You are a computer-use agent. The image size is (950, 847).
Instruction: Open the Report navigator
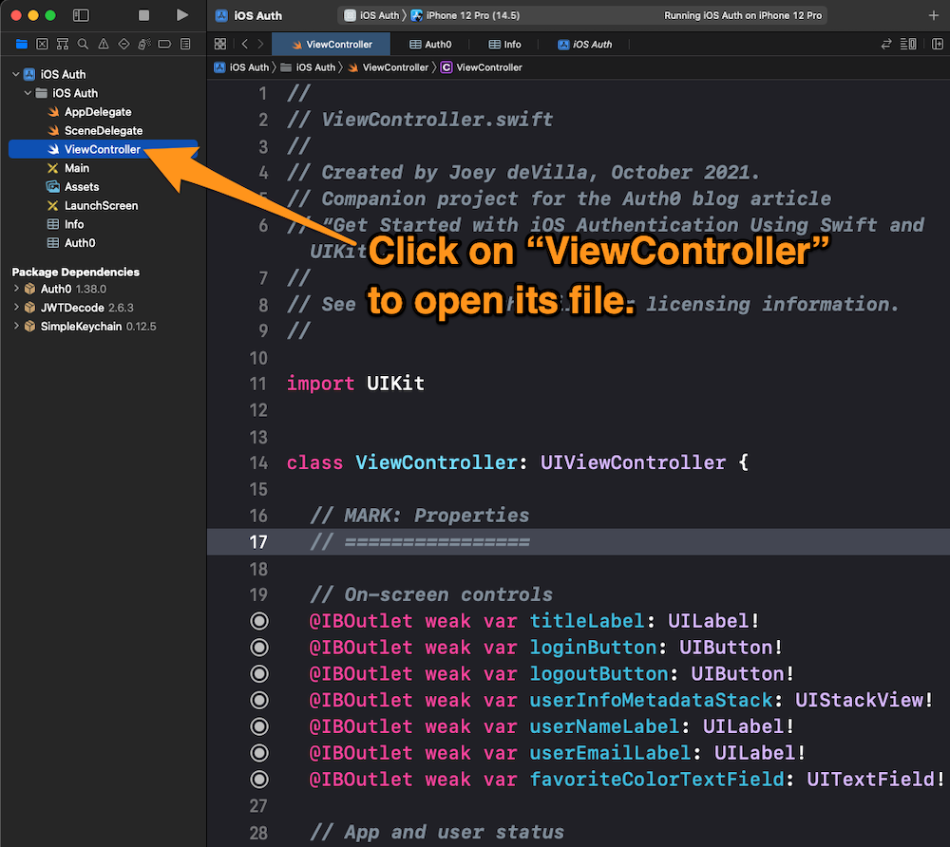coord(185,44)
